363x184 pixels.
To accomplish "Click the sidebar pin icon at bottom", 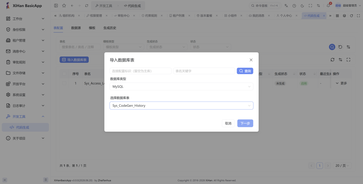I will 46,180.
